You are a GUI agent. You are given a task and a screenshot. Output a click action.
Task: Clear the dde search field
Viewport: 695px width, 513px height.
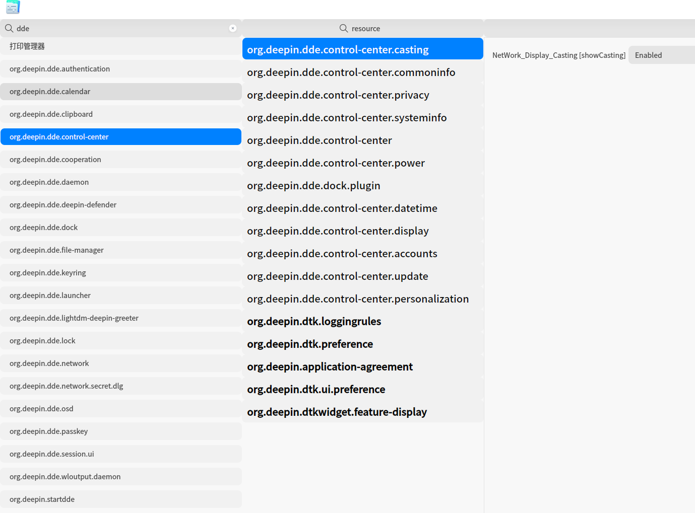tap(233, 28)
